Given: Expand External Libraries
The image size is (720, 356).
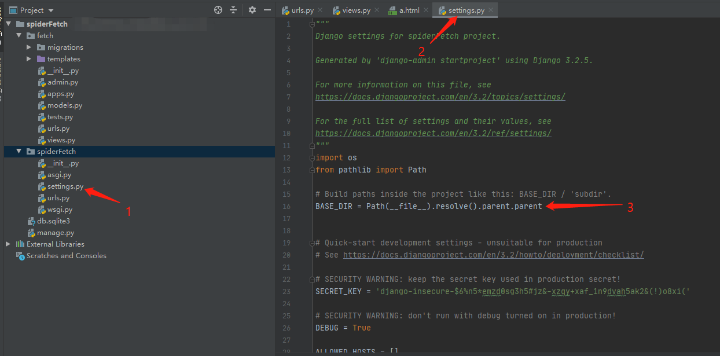Looking at the screenshot, I should (x=7, y=244).
